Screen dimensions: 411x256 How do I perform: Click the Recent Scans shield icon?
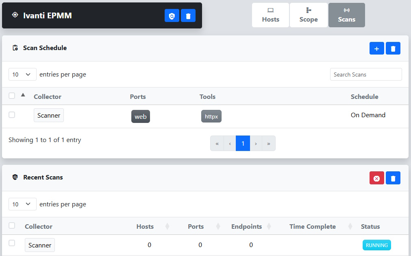coord(15,177)
